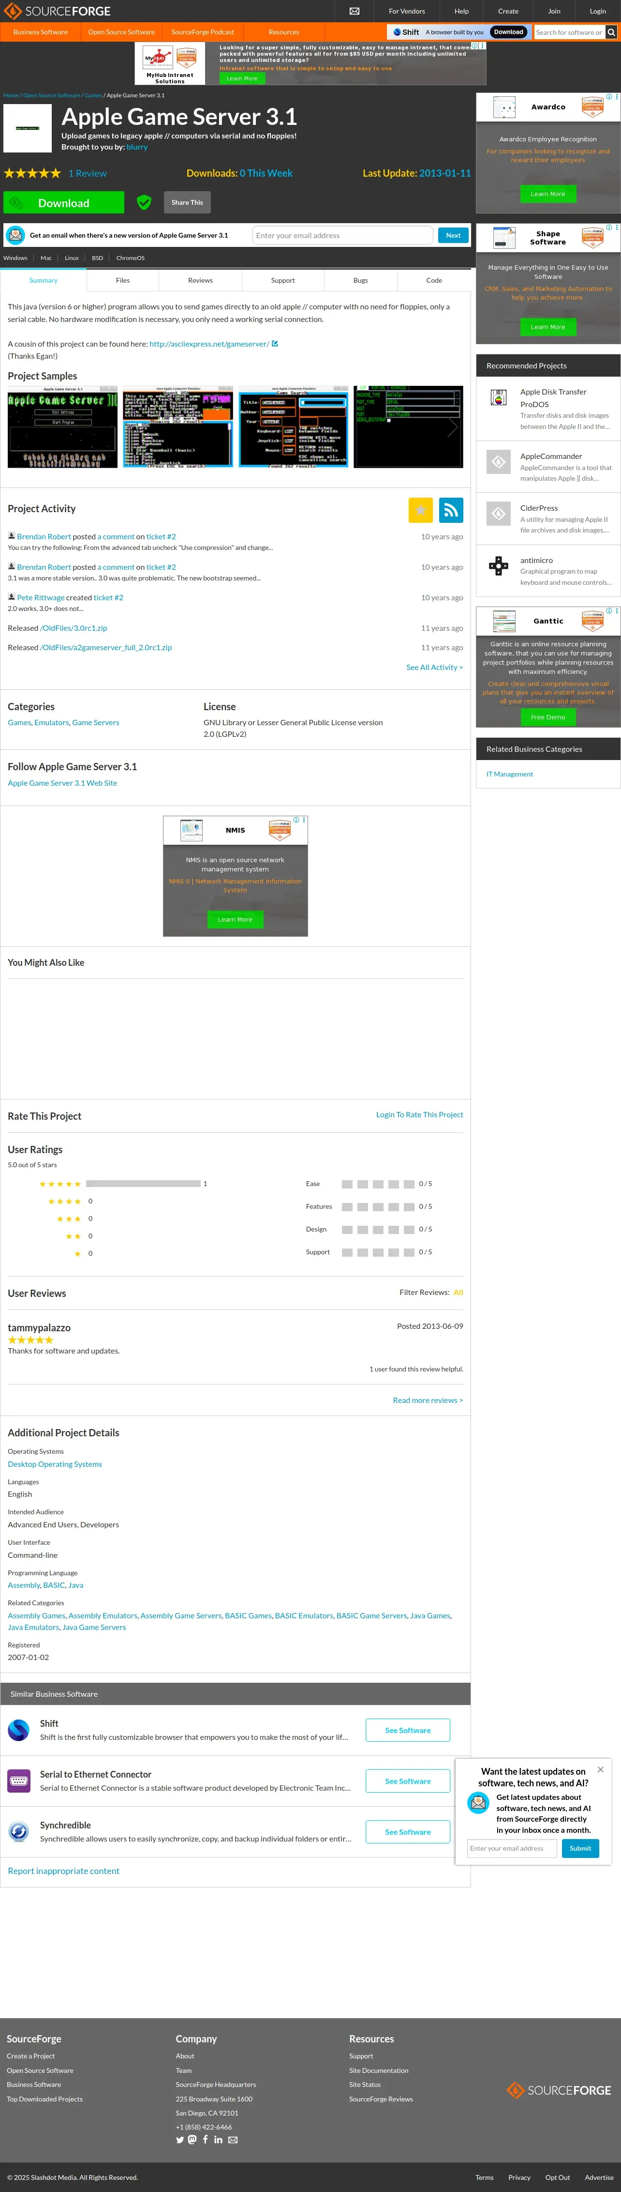The image size is (621, 2192).
Task: Click Submit in newsletter popup
Action: point(580,1848)
